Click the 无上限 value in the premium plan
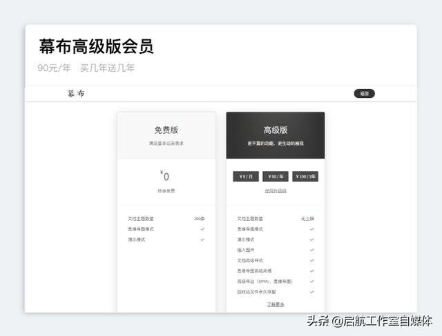 point(307,219)
